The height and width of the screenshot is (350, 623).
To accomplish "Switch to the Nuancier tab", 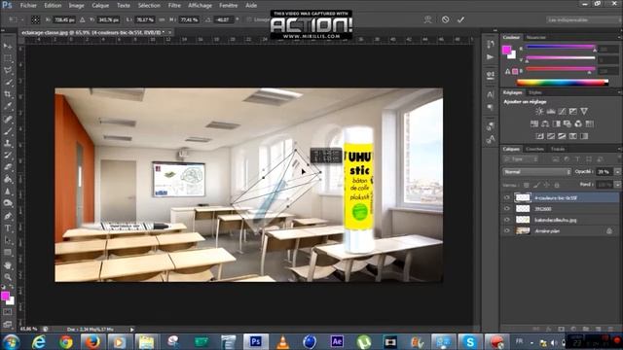I will (536, 37).
